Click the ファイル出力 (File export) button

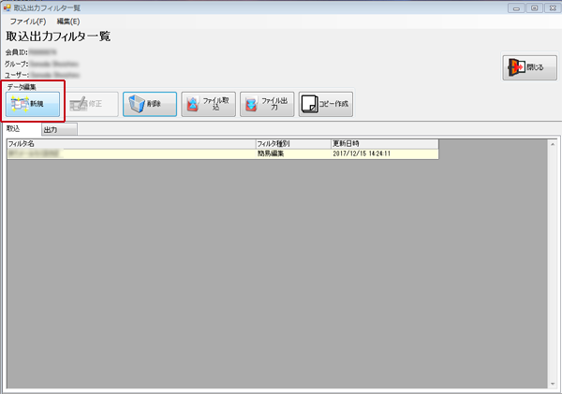point(266,104)
